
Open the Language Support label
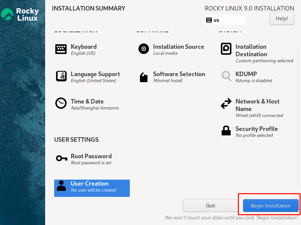[x=96, y=74]
